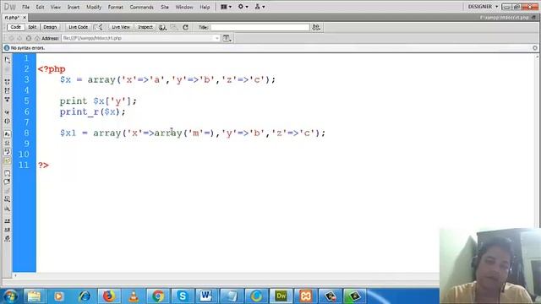Click Outdent Code icon
Viewport: 541px width, 304px height.
point(8,230)
